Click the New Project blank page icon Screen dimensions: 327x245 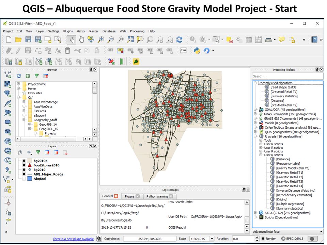click(x=9, y=39)
